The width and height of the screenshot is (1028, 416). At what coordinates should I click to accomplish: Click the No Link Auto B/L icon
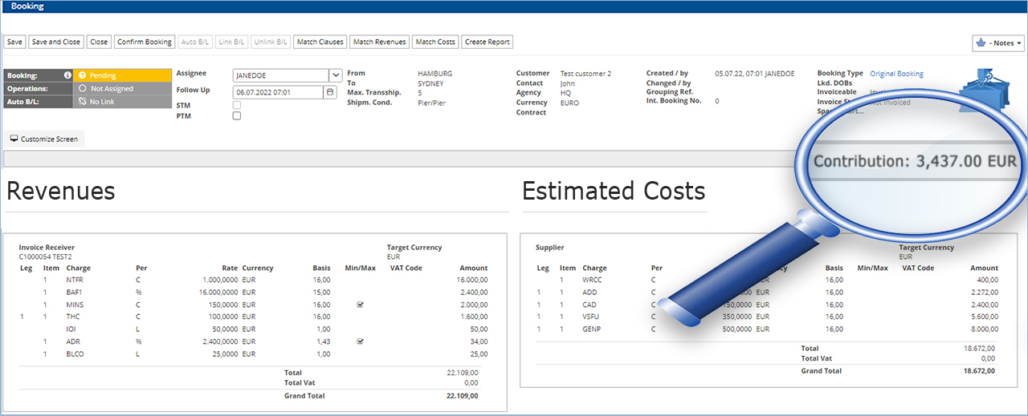[82, 102]
